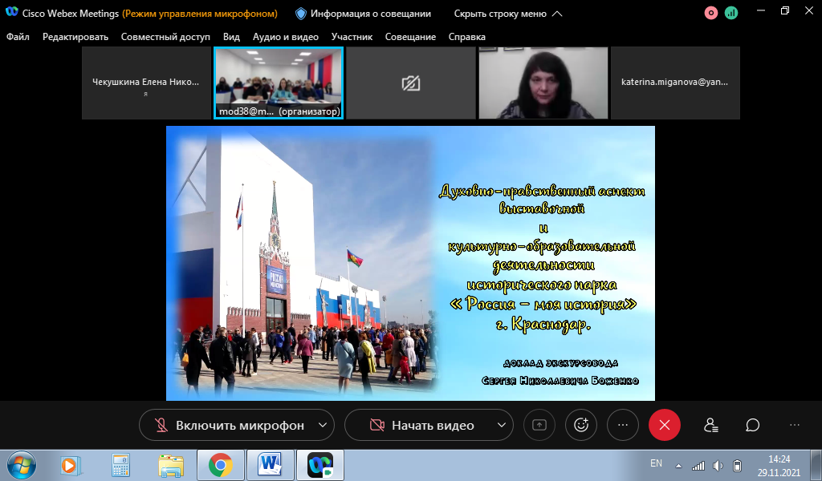Click the recording indicator icon in title bar
The height and width of the screenshot is (481, 822).
711,13
